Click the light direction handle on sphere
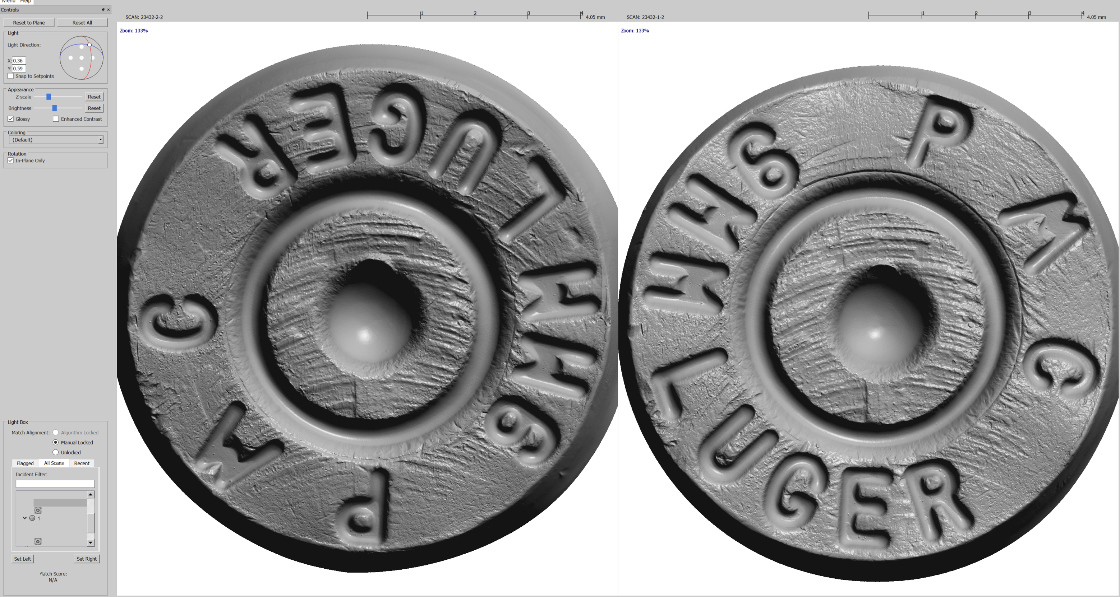The width and height of the screenshot is (1120, 597). [89, 45]
